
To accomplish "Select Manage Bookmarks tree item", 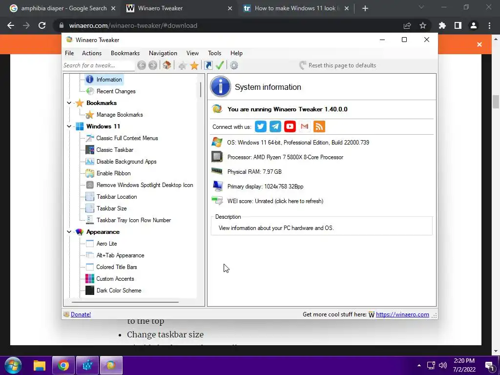I will pos(120,115).
